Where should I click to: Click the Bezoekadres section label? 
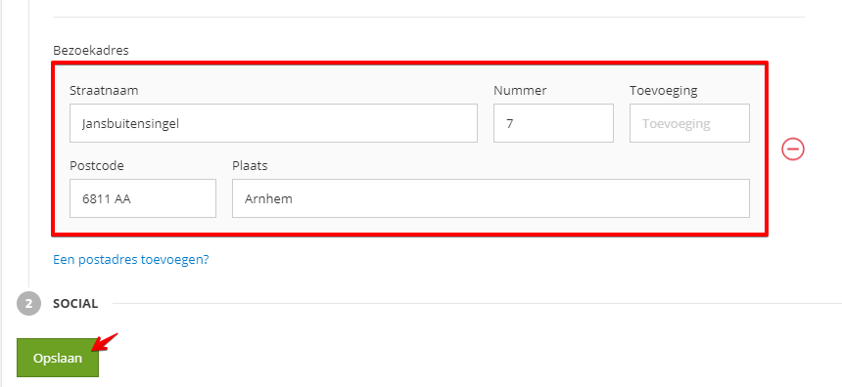91,51
